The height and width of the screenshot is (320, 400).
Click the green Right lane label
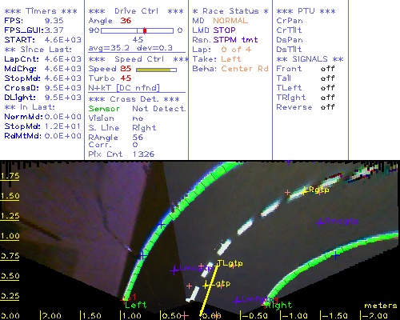pos(279,305)
